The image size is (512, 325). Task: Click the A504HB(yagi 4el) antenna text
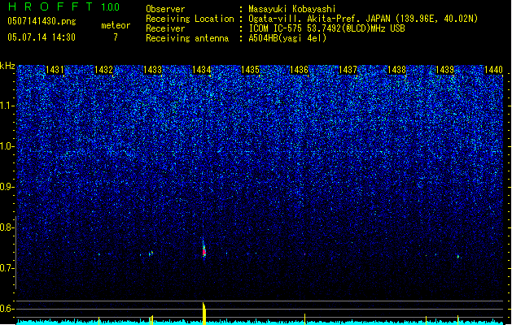click(287, 38)
